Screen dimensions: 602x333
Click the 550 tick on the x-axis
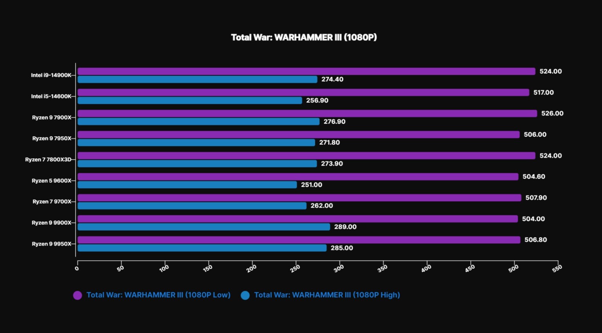coord(557,268)
